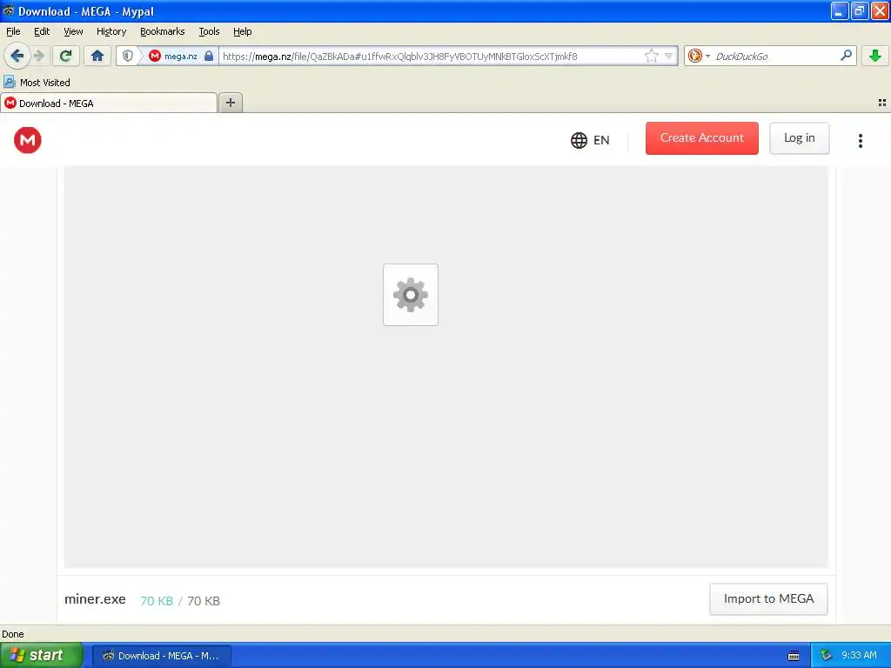The height and width of the screenshot is (668, 891).
Task: Open the browser home page
Action: 97,56
